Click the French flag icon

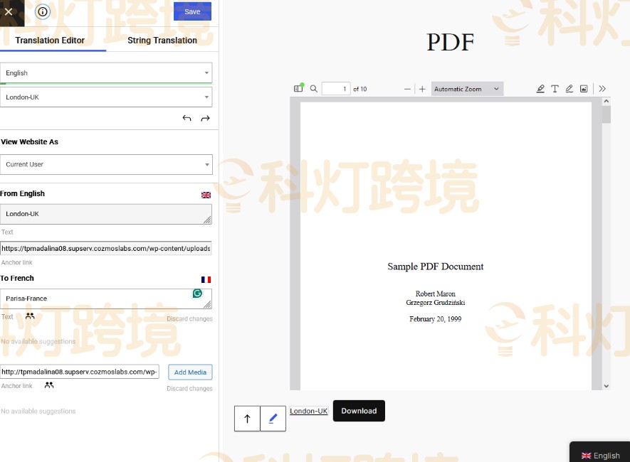[206, 279]
